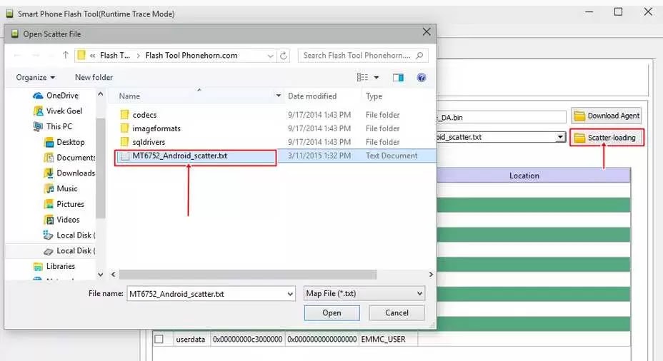Image resolution: width=663 pixels, height=361 pixels.
Task: Click the codecs folder icon
Action: [x=124, y=115]
